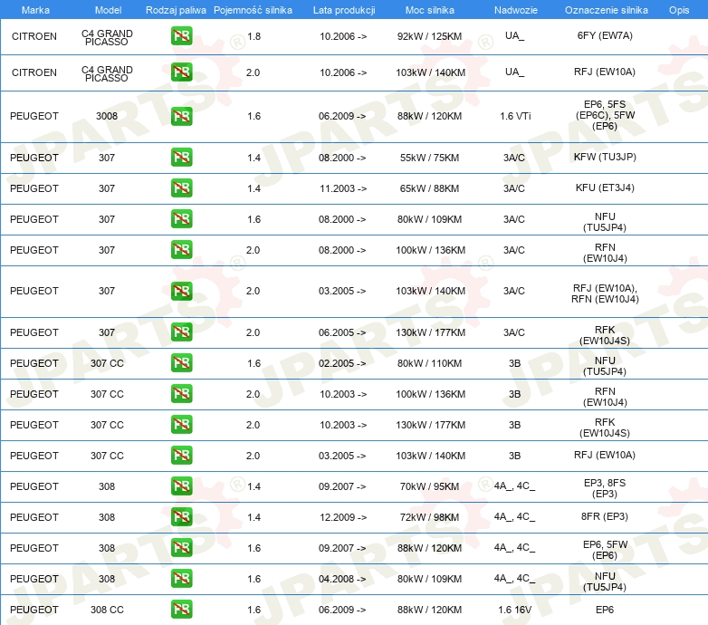Click the Nadwozie column header
The height and width of the screenshot is (625, 708).
pyautogui.click(x=516, y=10)
